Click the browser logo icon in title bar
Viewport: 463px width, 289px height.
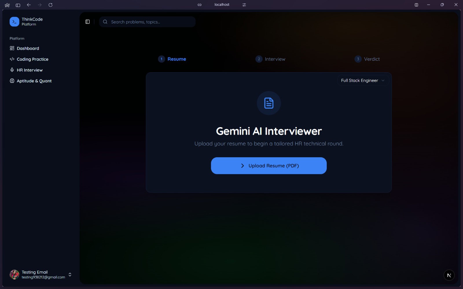[x=7, y=5]
